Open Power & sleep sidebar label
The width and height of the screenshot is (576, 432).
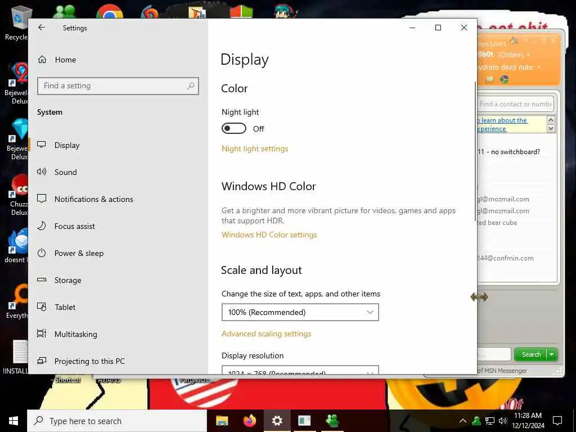click(79, 253)
